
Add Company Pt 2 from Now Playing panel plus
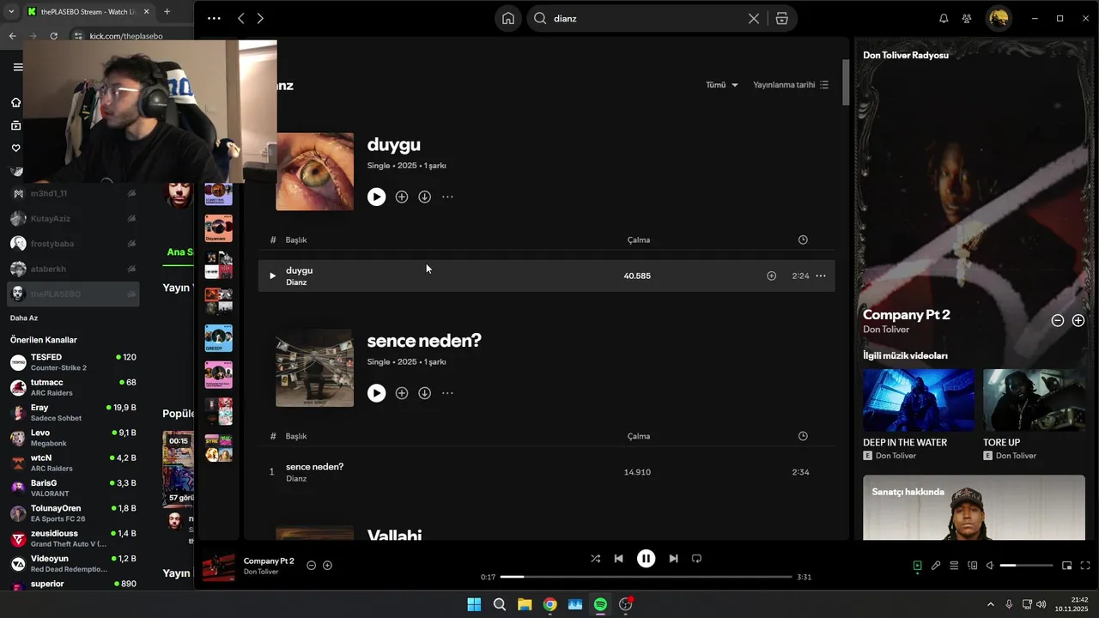[1078, 320]
